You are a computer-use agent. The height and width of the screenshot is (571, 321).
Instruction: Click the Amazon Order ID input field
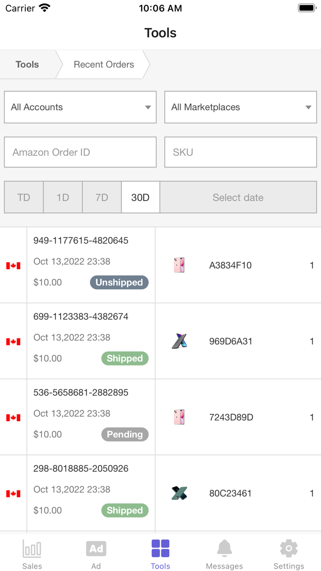point(80,152)
